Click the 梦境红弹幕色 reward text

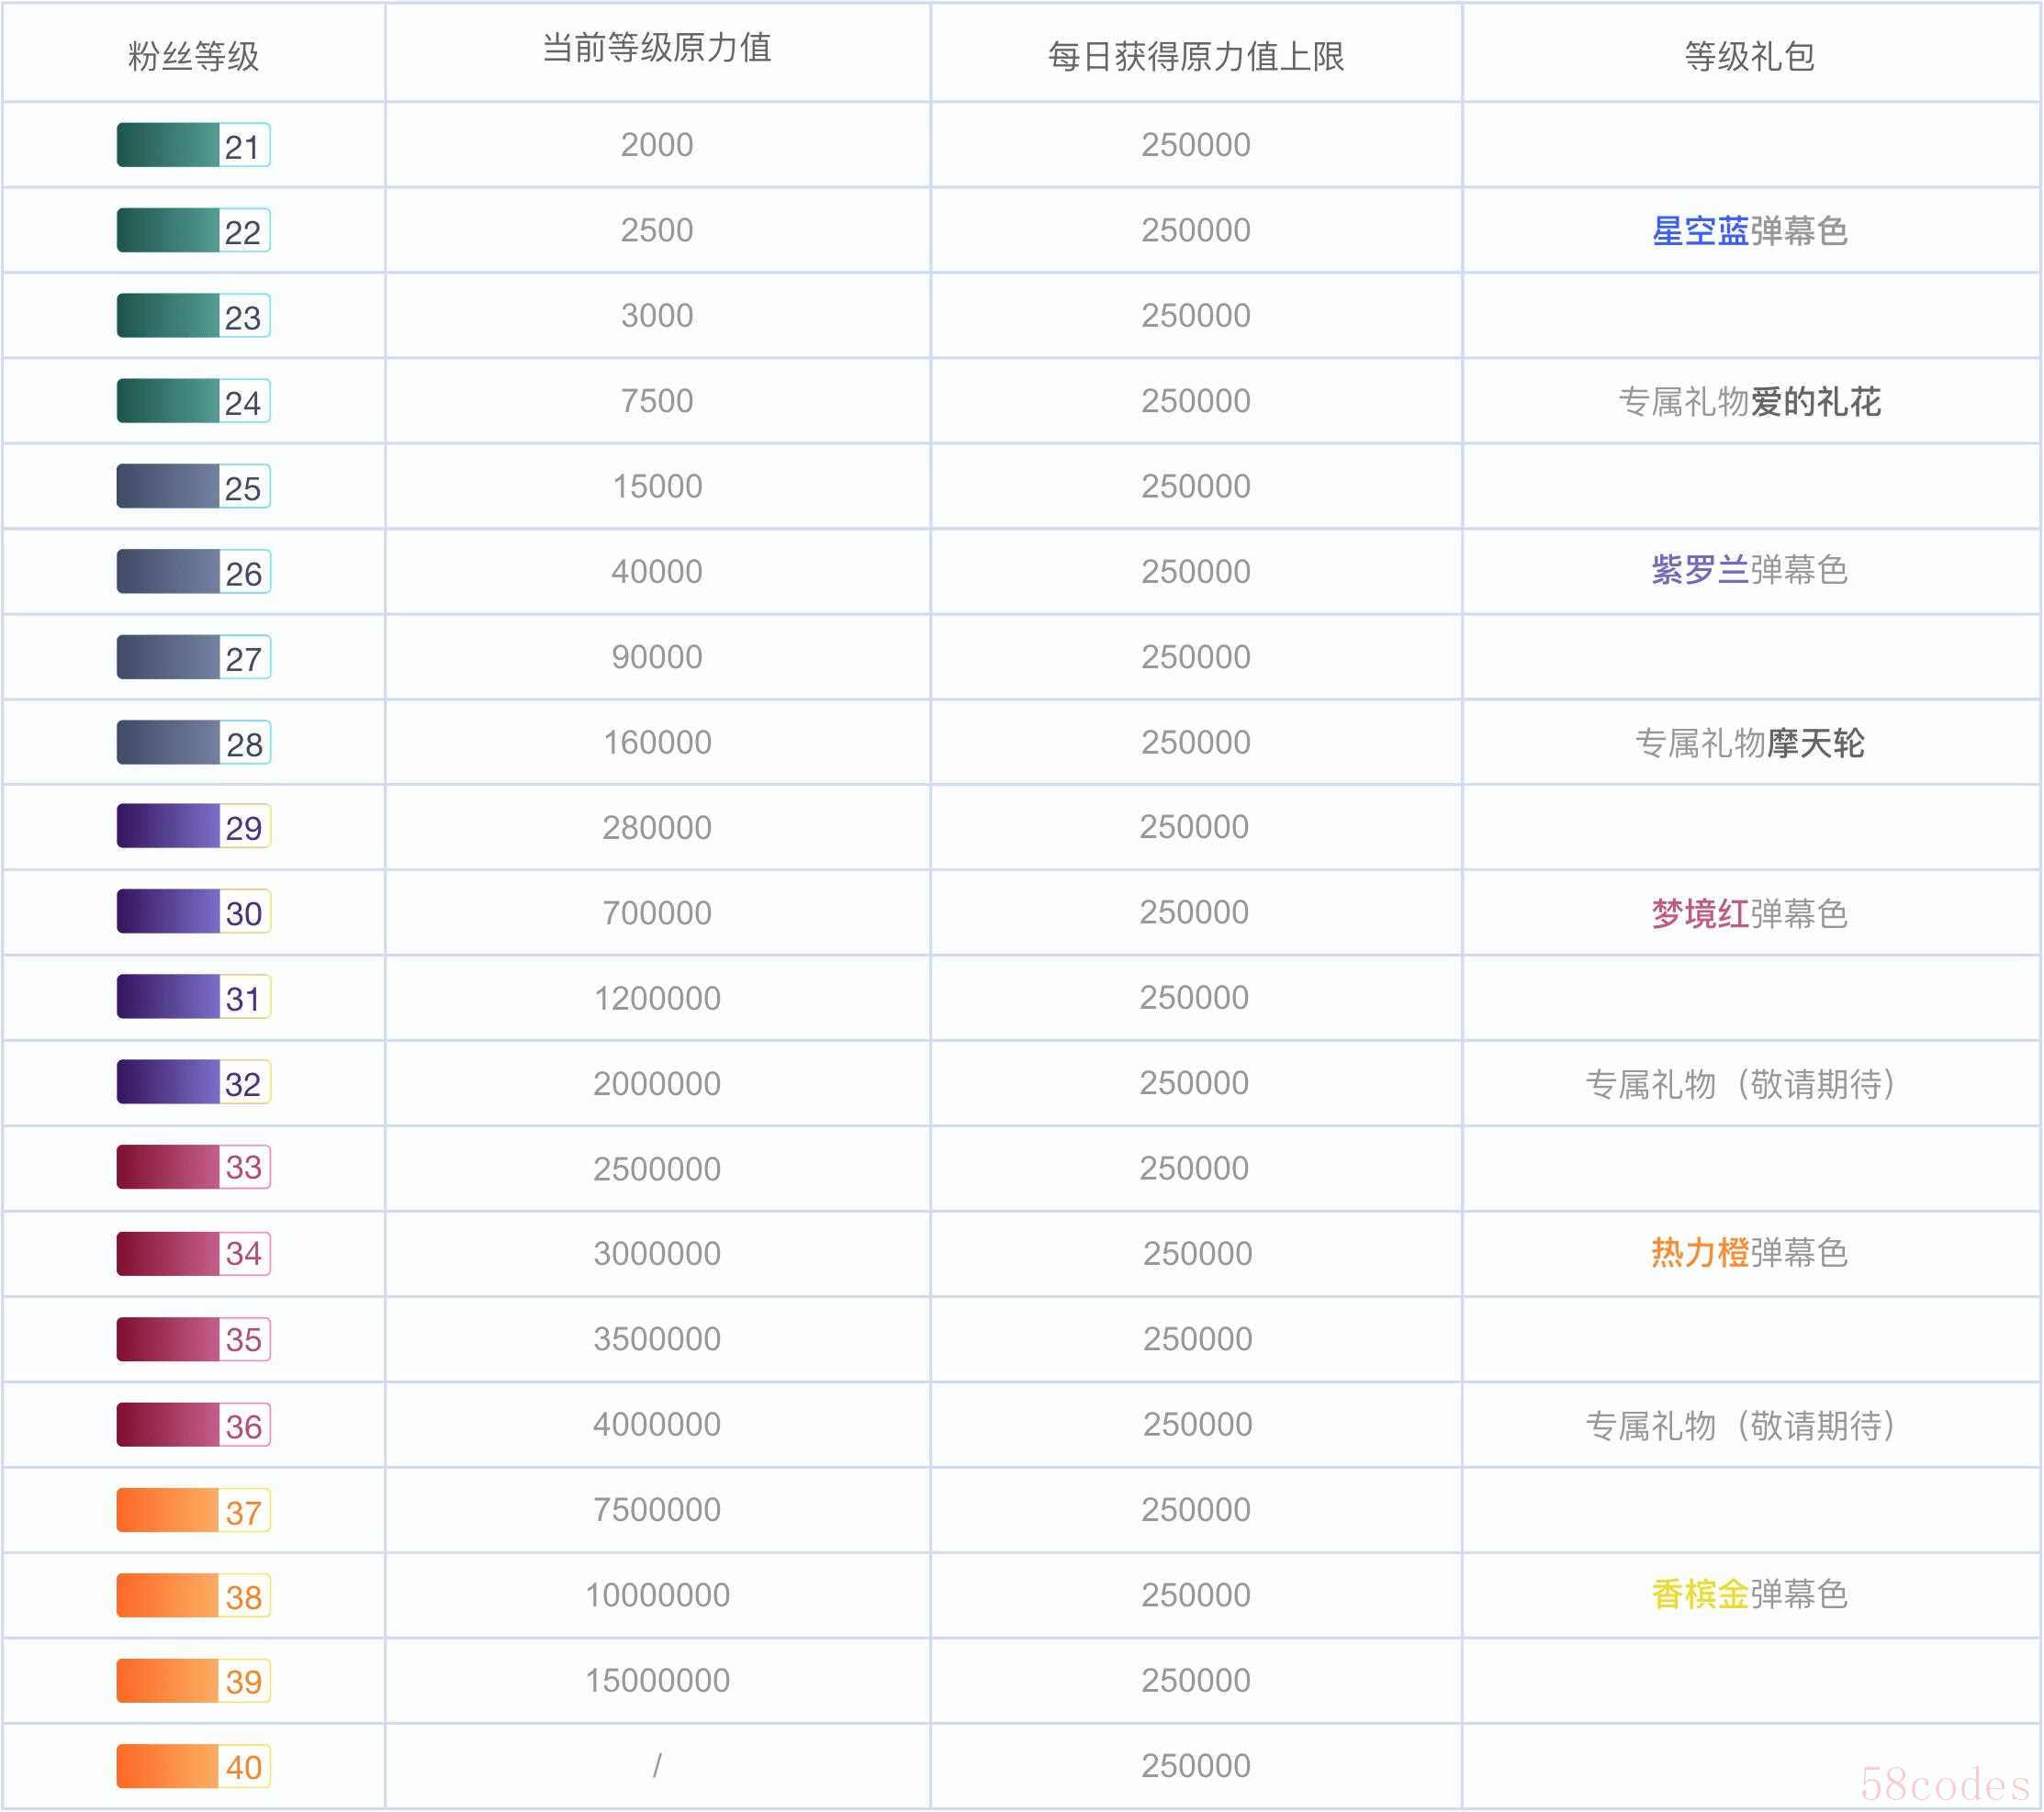click(x=1749, y=913)
